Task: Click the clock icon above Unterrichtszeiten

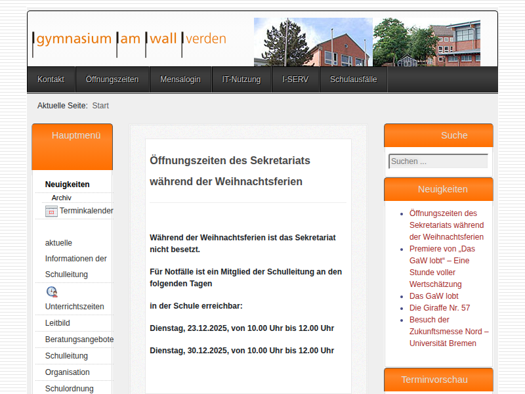Action: (52, 292)
